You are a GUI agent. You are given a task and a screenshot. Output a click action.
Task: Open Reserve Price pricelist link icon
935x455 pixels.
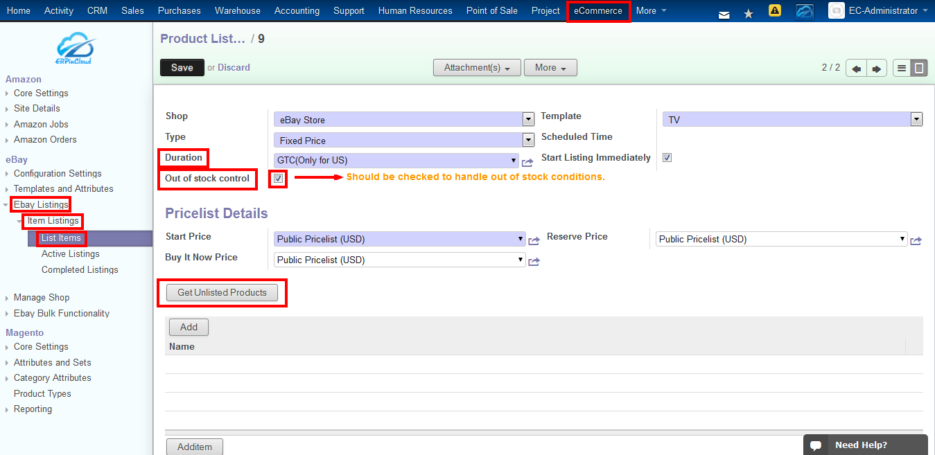click(x=916, y=241)
